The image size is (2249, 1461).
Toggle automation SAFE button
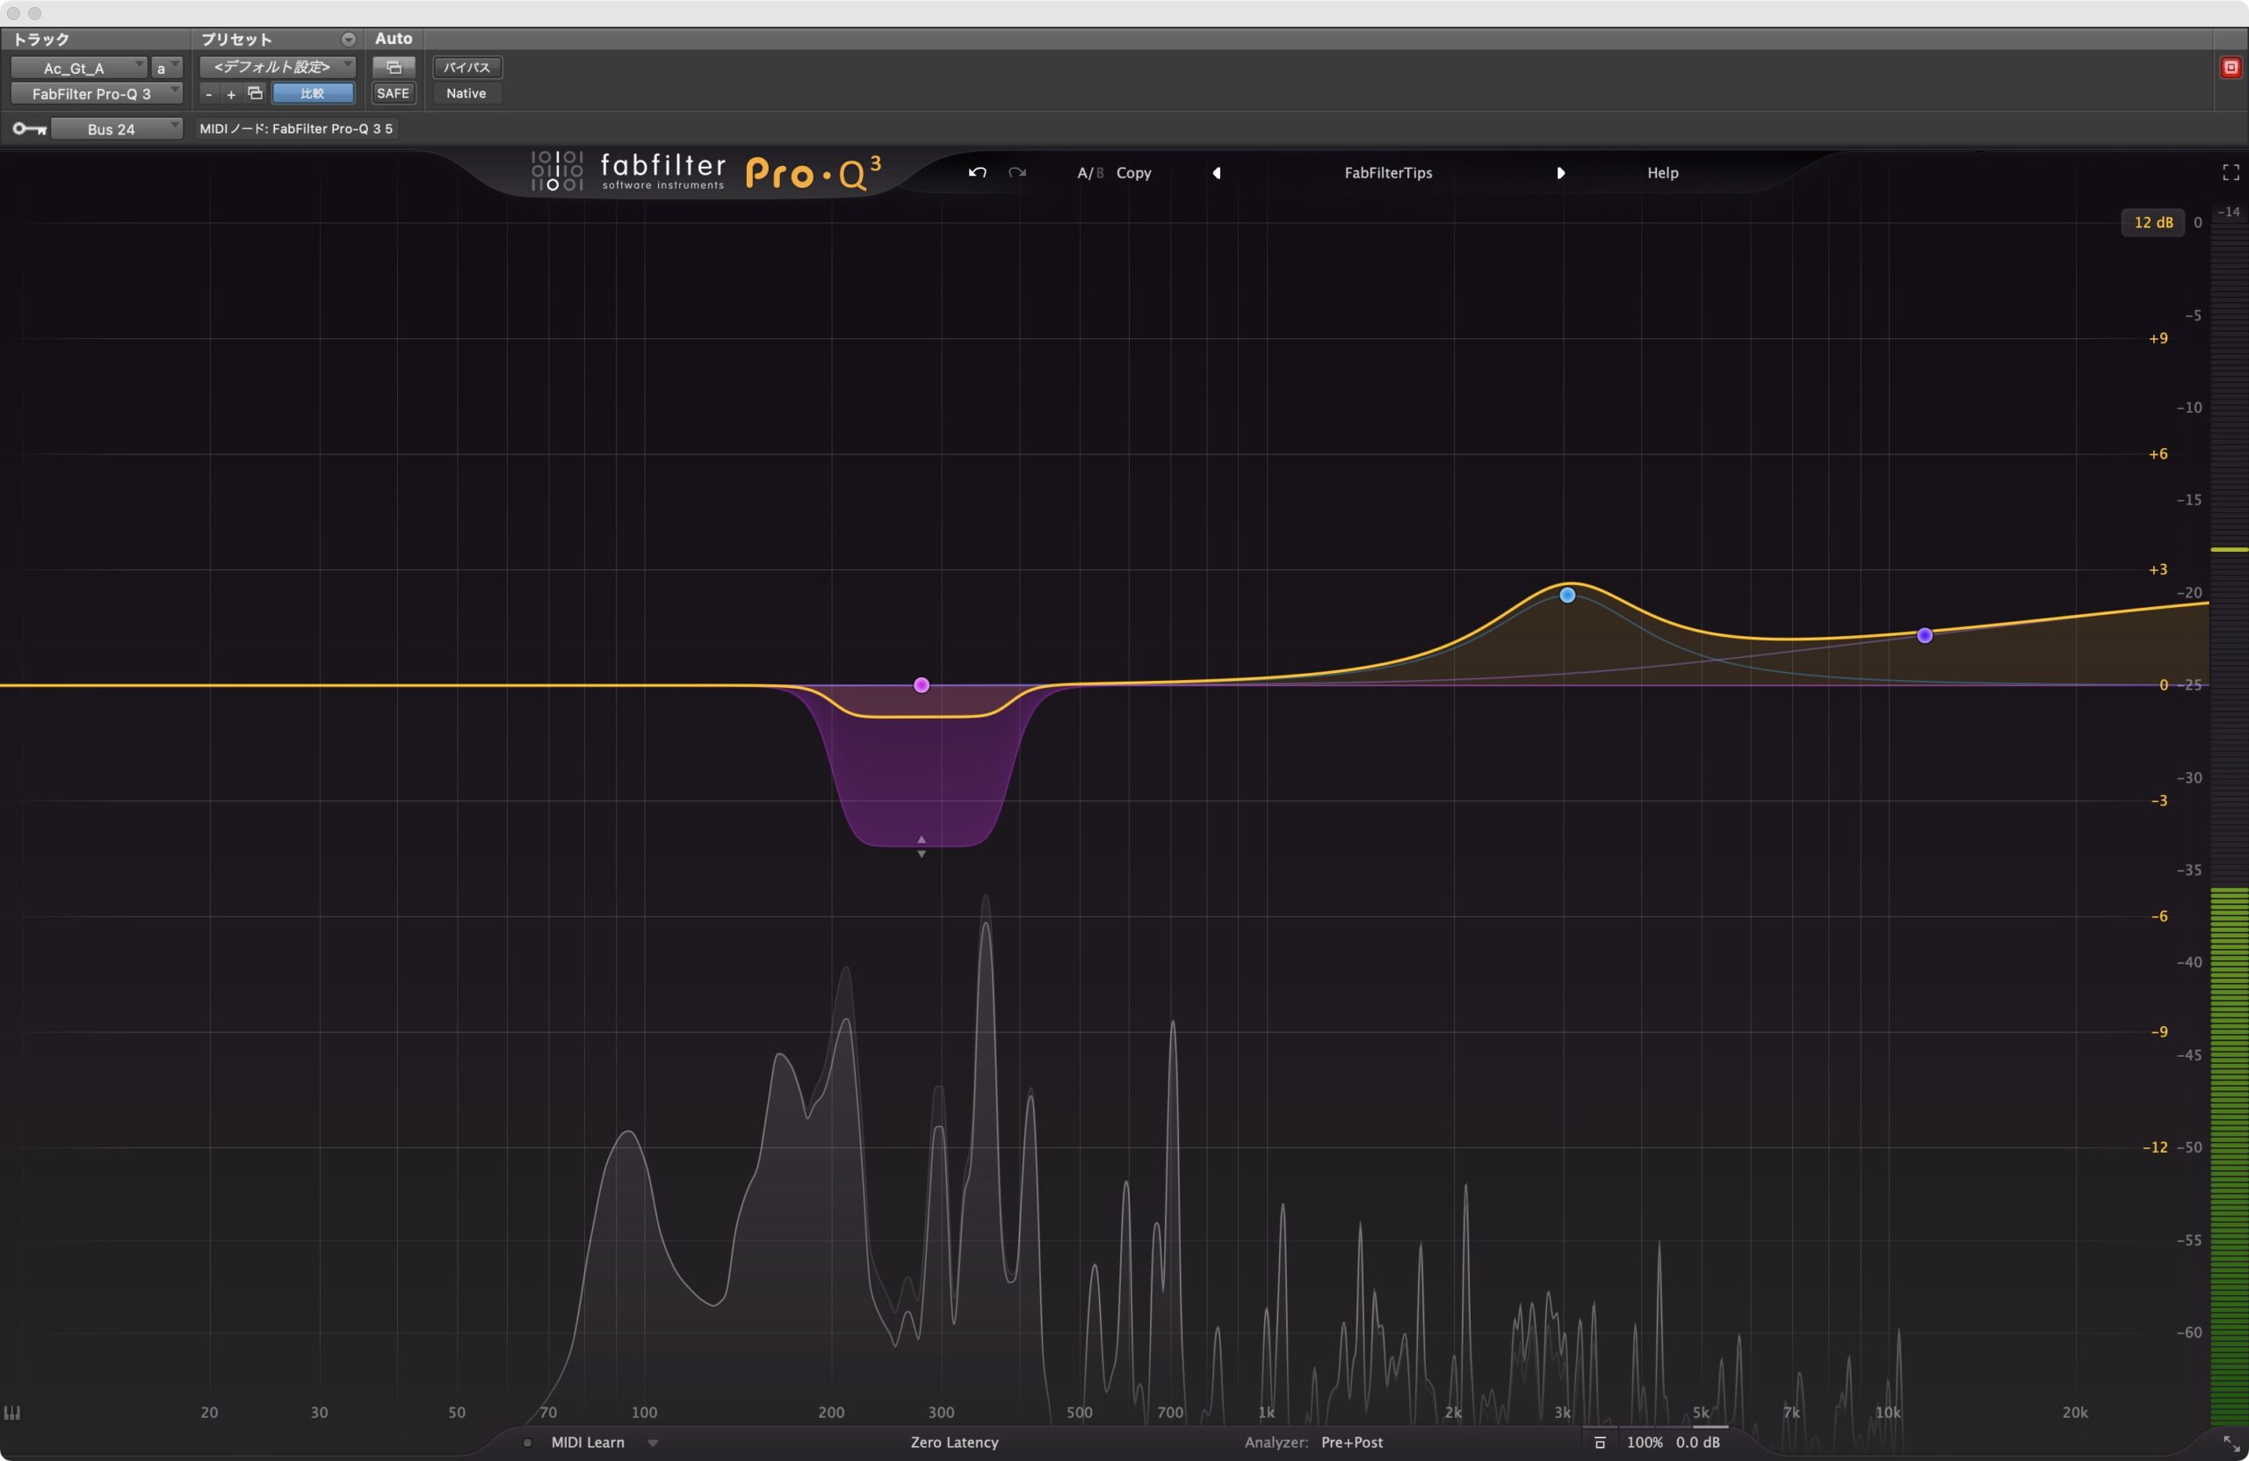click(393, 92)
